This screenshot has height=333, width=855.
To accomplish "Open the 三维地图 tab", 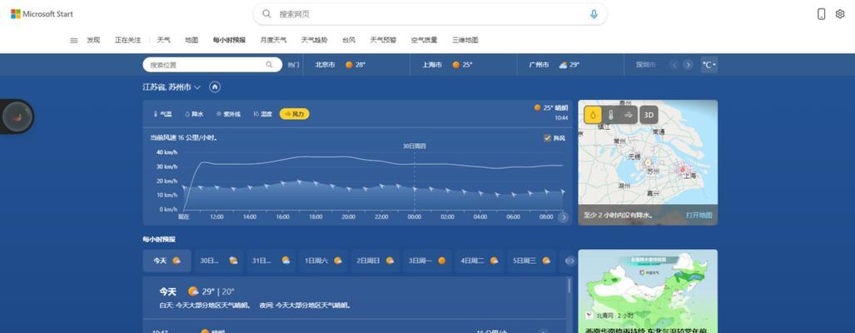I will [465, 40].
